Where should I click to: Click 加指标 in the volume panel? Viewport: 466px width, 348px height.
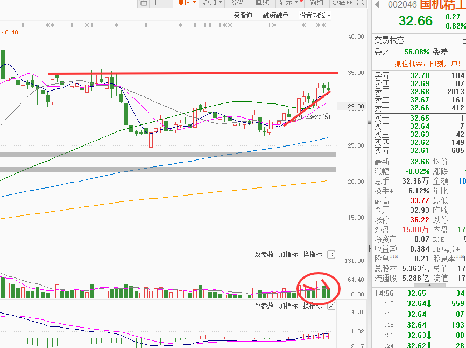pos(288,255)
